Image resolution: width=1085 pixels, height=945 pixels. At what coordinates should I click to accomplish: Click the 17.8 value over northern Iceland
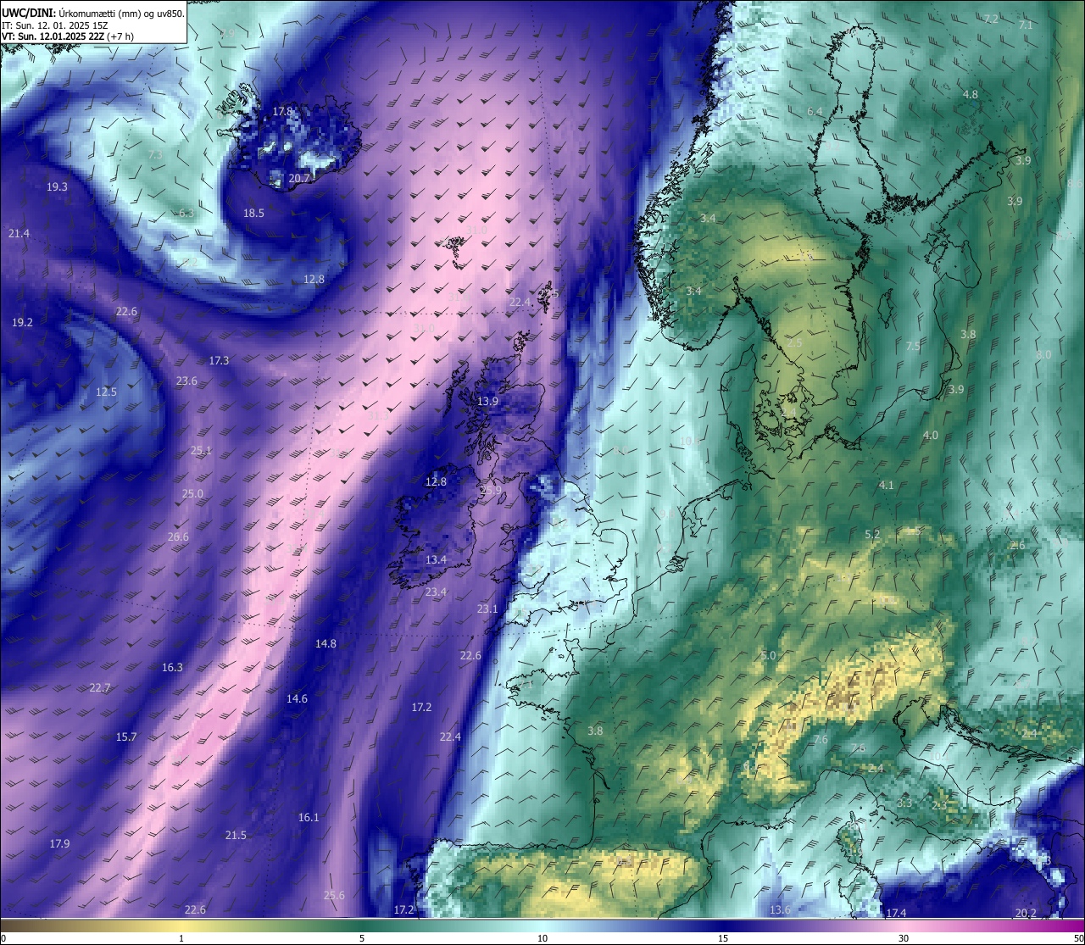tap(282, 112)
